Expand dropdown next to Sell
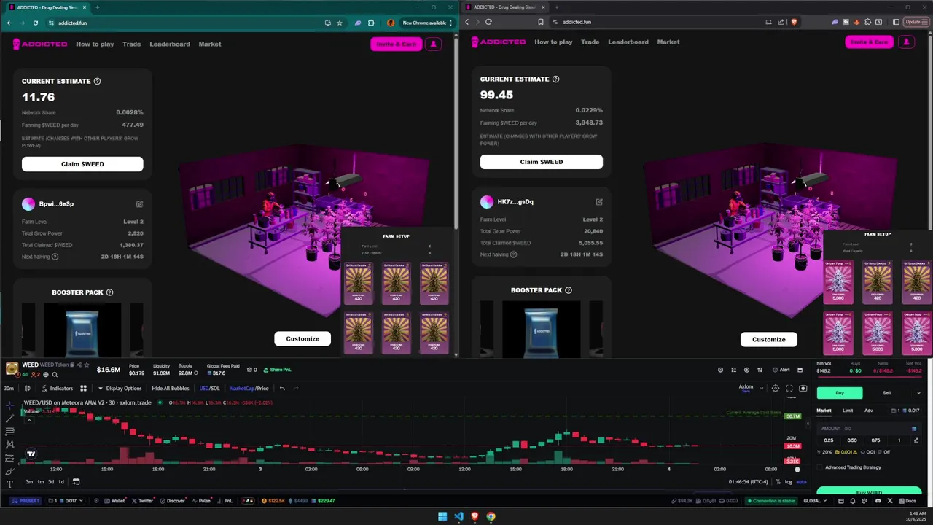The image size is (933, 525). point(918,393)
